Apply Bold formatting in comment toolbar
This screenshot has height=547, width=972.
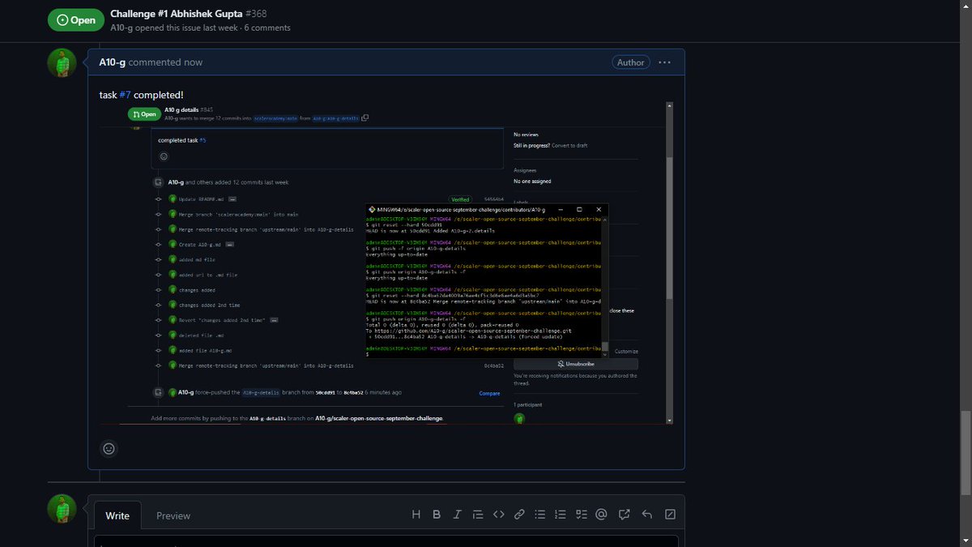[437, 515]
